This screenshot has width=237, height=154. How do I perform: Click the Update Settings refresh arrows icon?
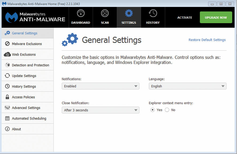(x=7, y=76)
